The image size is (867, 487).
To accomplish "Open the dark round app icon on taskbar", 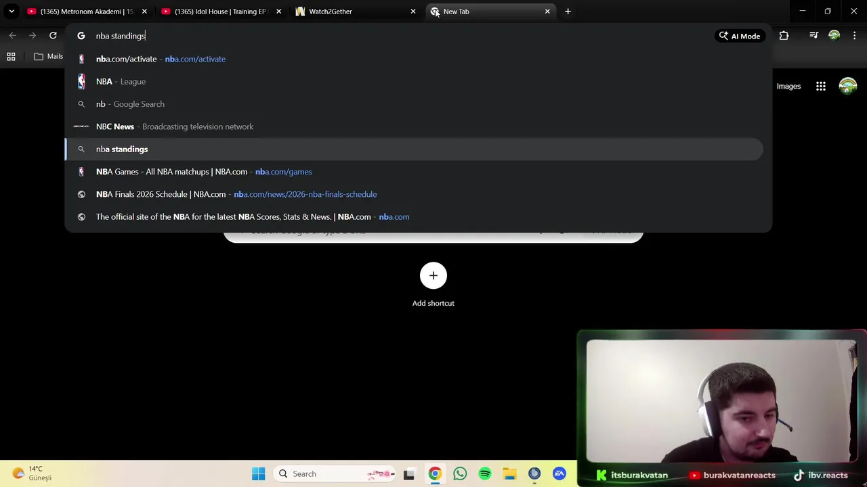I will (534, 474).
